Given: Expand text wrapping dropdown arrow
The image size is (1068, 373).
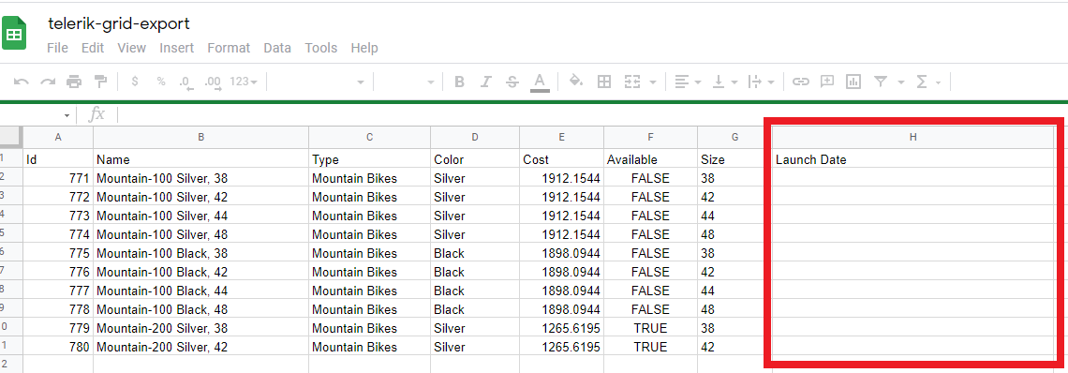Looking at the screenshot, I should point(771,82).
